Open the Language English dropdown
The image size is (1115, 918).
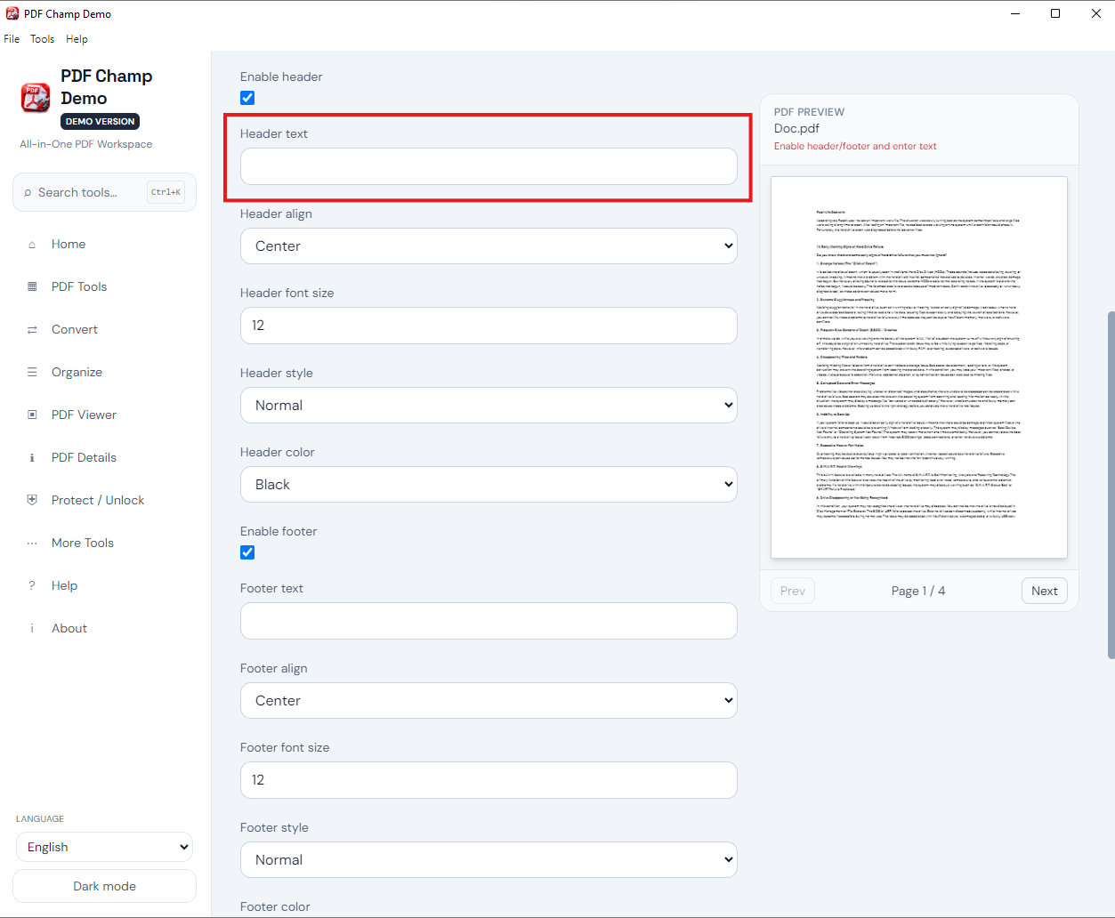pyautogui.click(x=104, y=847)
